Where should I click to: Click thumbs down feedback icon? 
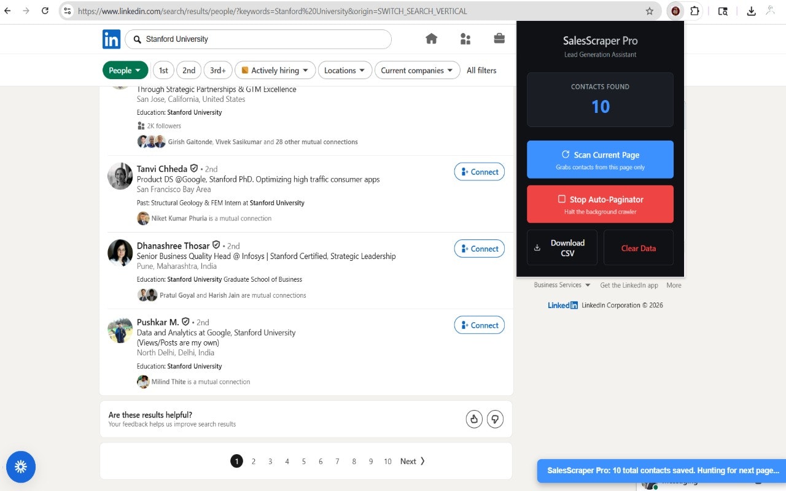pyautogui.click(x=495, y=419)
